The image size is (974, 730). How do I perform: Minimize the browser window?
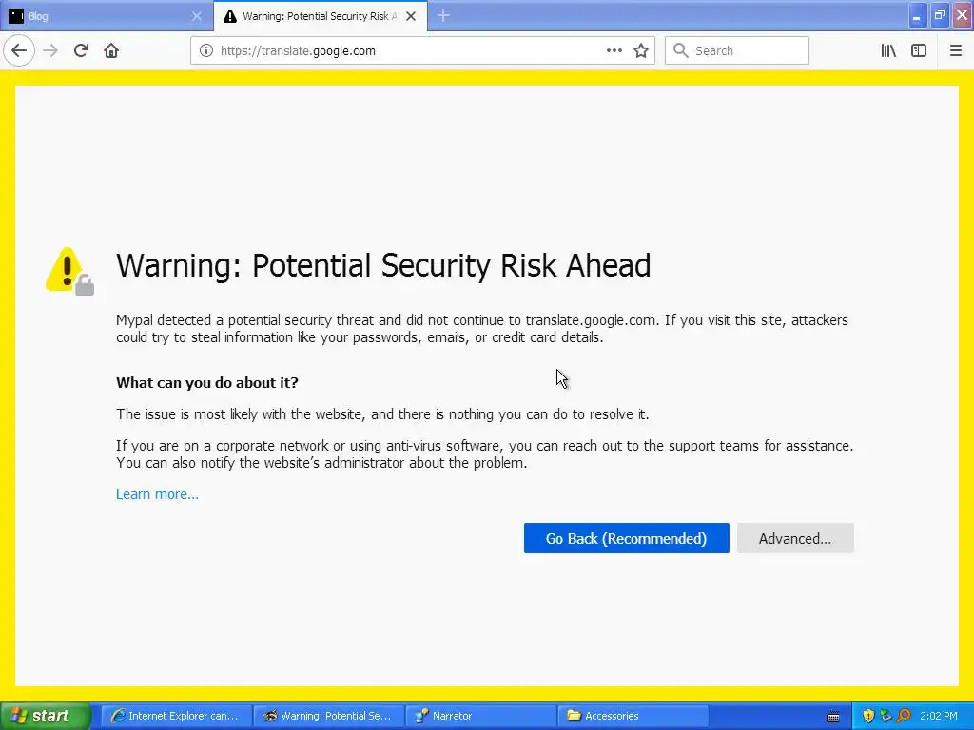click(x=917, y=15)
